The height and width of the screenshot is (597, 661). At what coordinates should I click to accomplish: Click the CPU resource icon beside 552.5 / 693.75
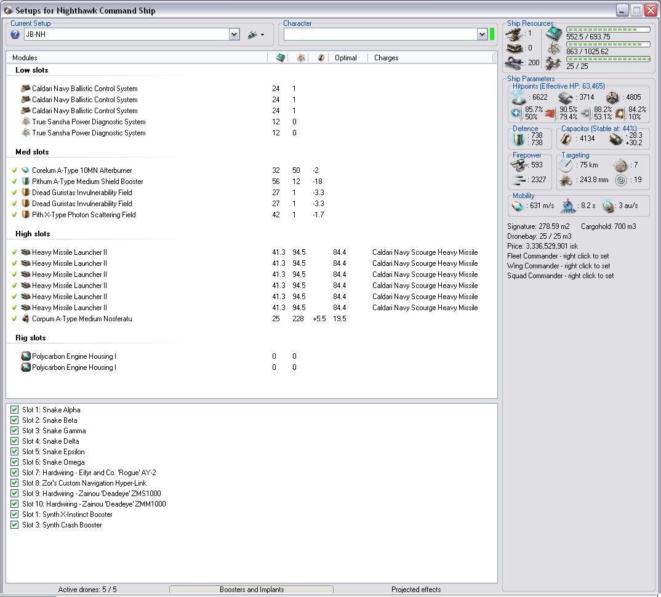553,33
